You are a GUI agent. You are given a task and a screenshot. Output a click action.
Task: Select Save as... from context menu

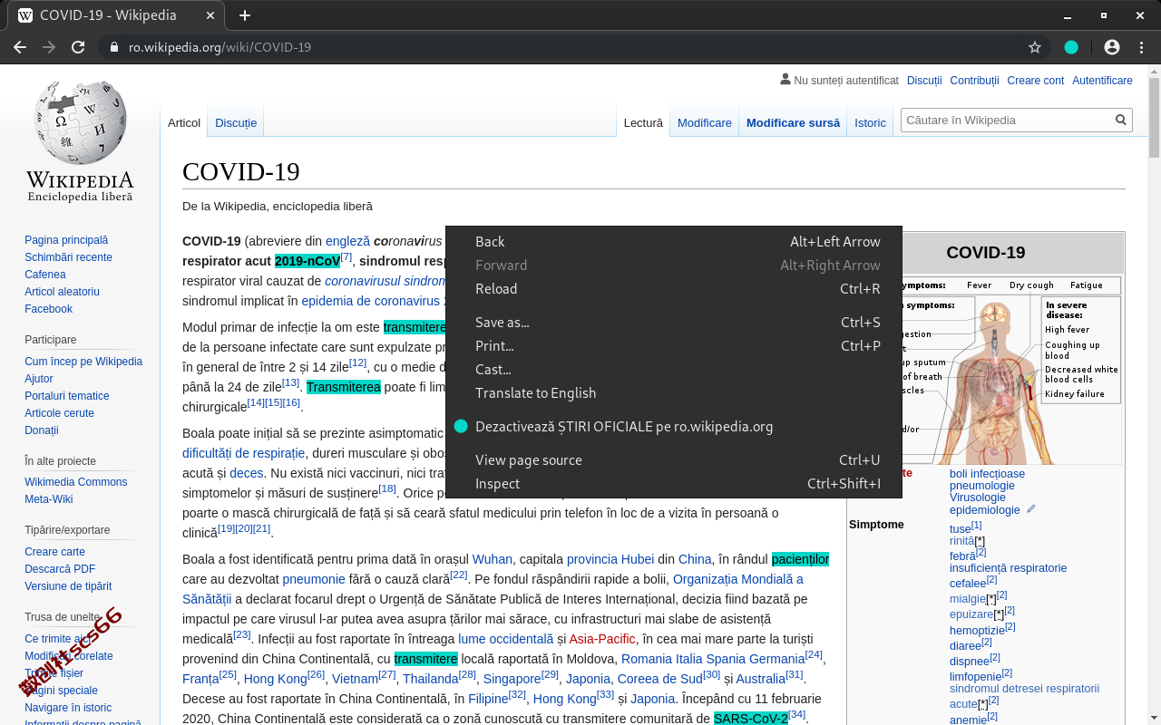click(x=674, y=322)
